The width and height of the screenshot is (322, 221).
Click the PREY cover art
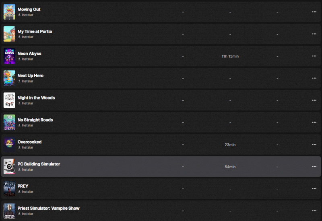(x=9, y=189)
